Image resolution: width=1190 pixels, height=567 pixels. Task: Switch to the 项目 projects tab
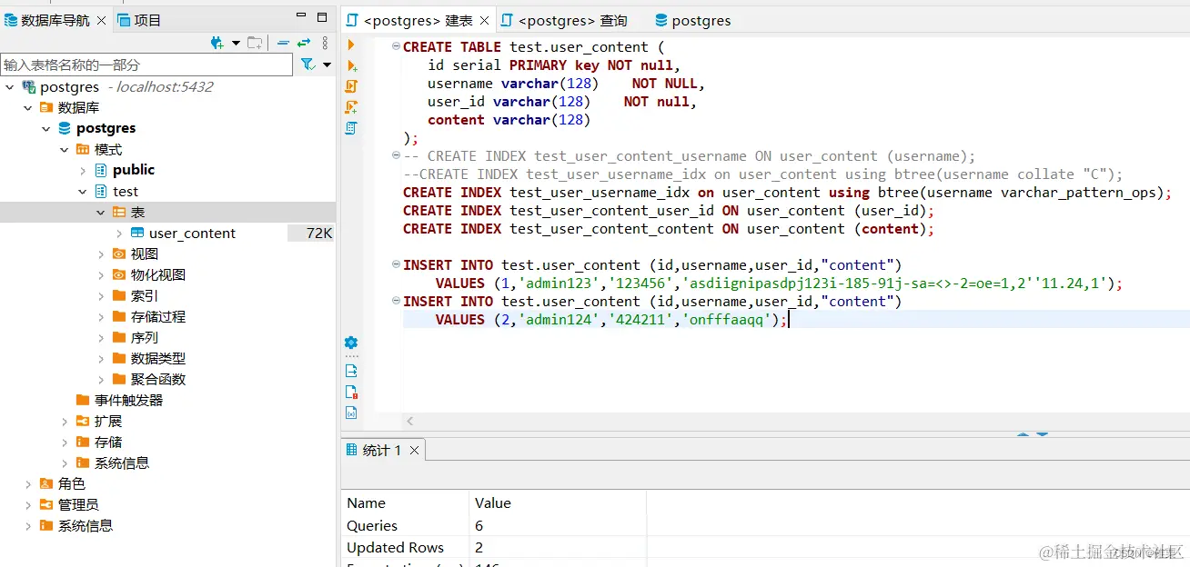[138, 20]
